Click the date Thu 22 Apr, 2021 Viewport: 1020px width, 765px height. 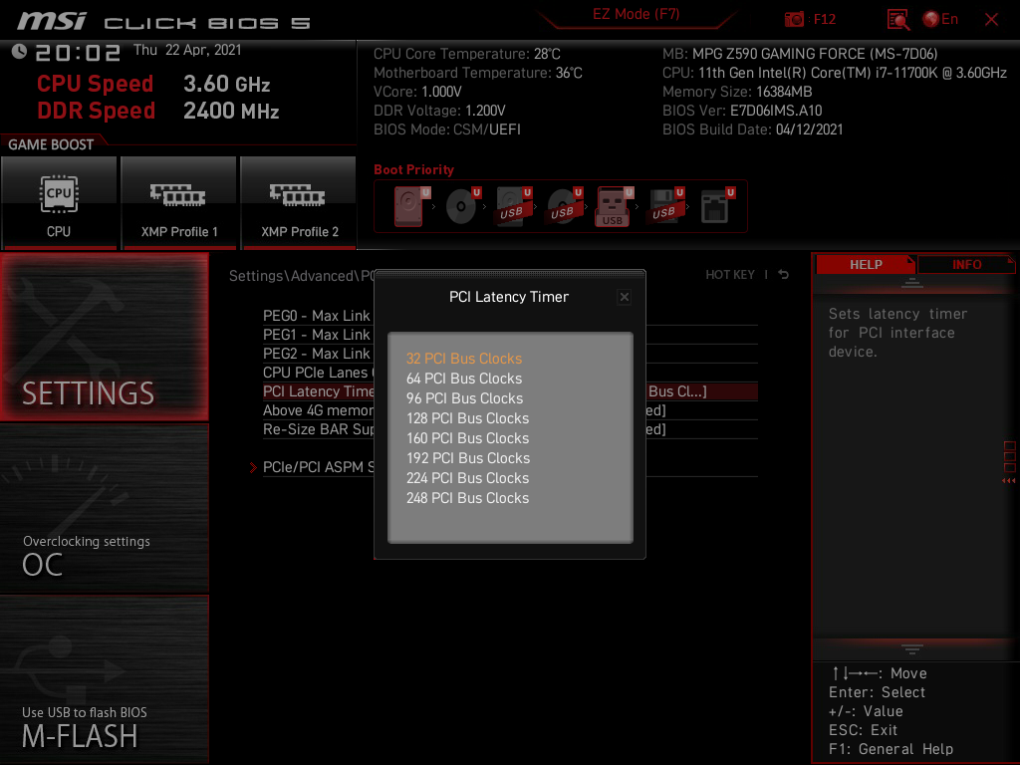point(187,50)
